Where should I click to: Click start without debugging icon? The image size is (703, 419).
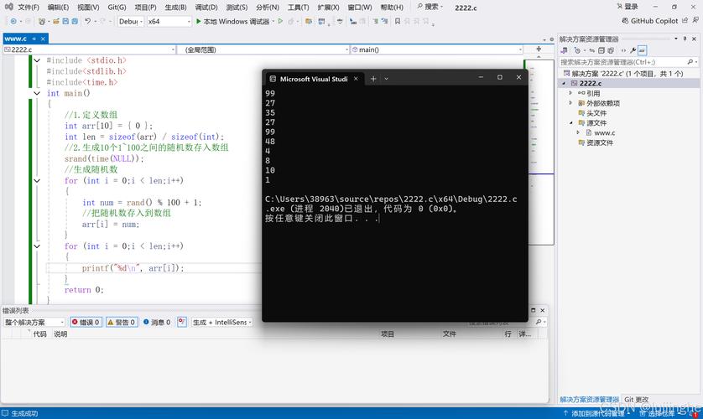(281, 21)
